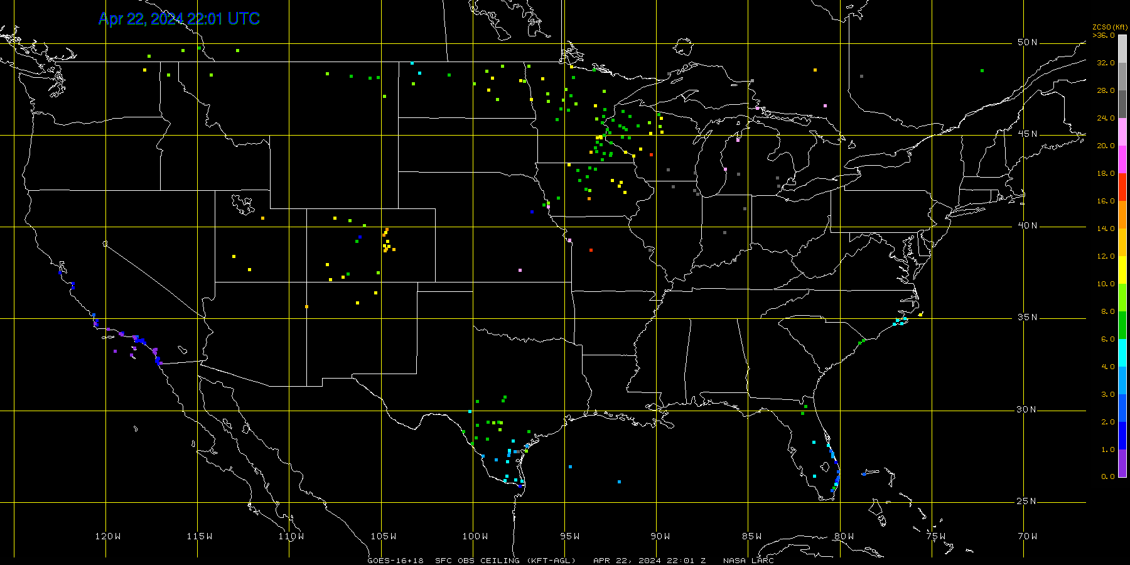Screen dimensions: 1130x565
Task: Click the "50 N" latitude label
Action: pos(1028,43)
